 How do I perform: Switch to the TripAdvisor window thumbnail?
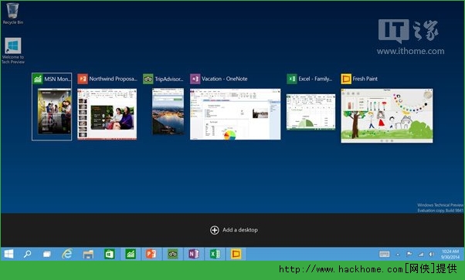pyautogui.click(x=168, y=111)
